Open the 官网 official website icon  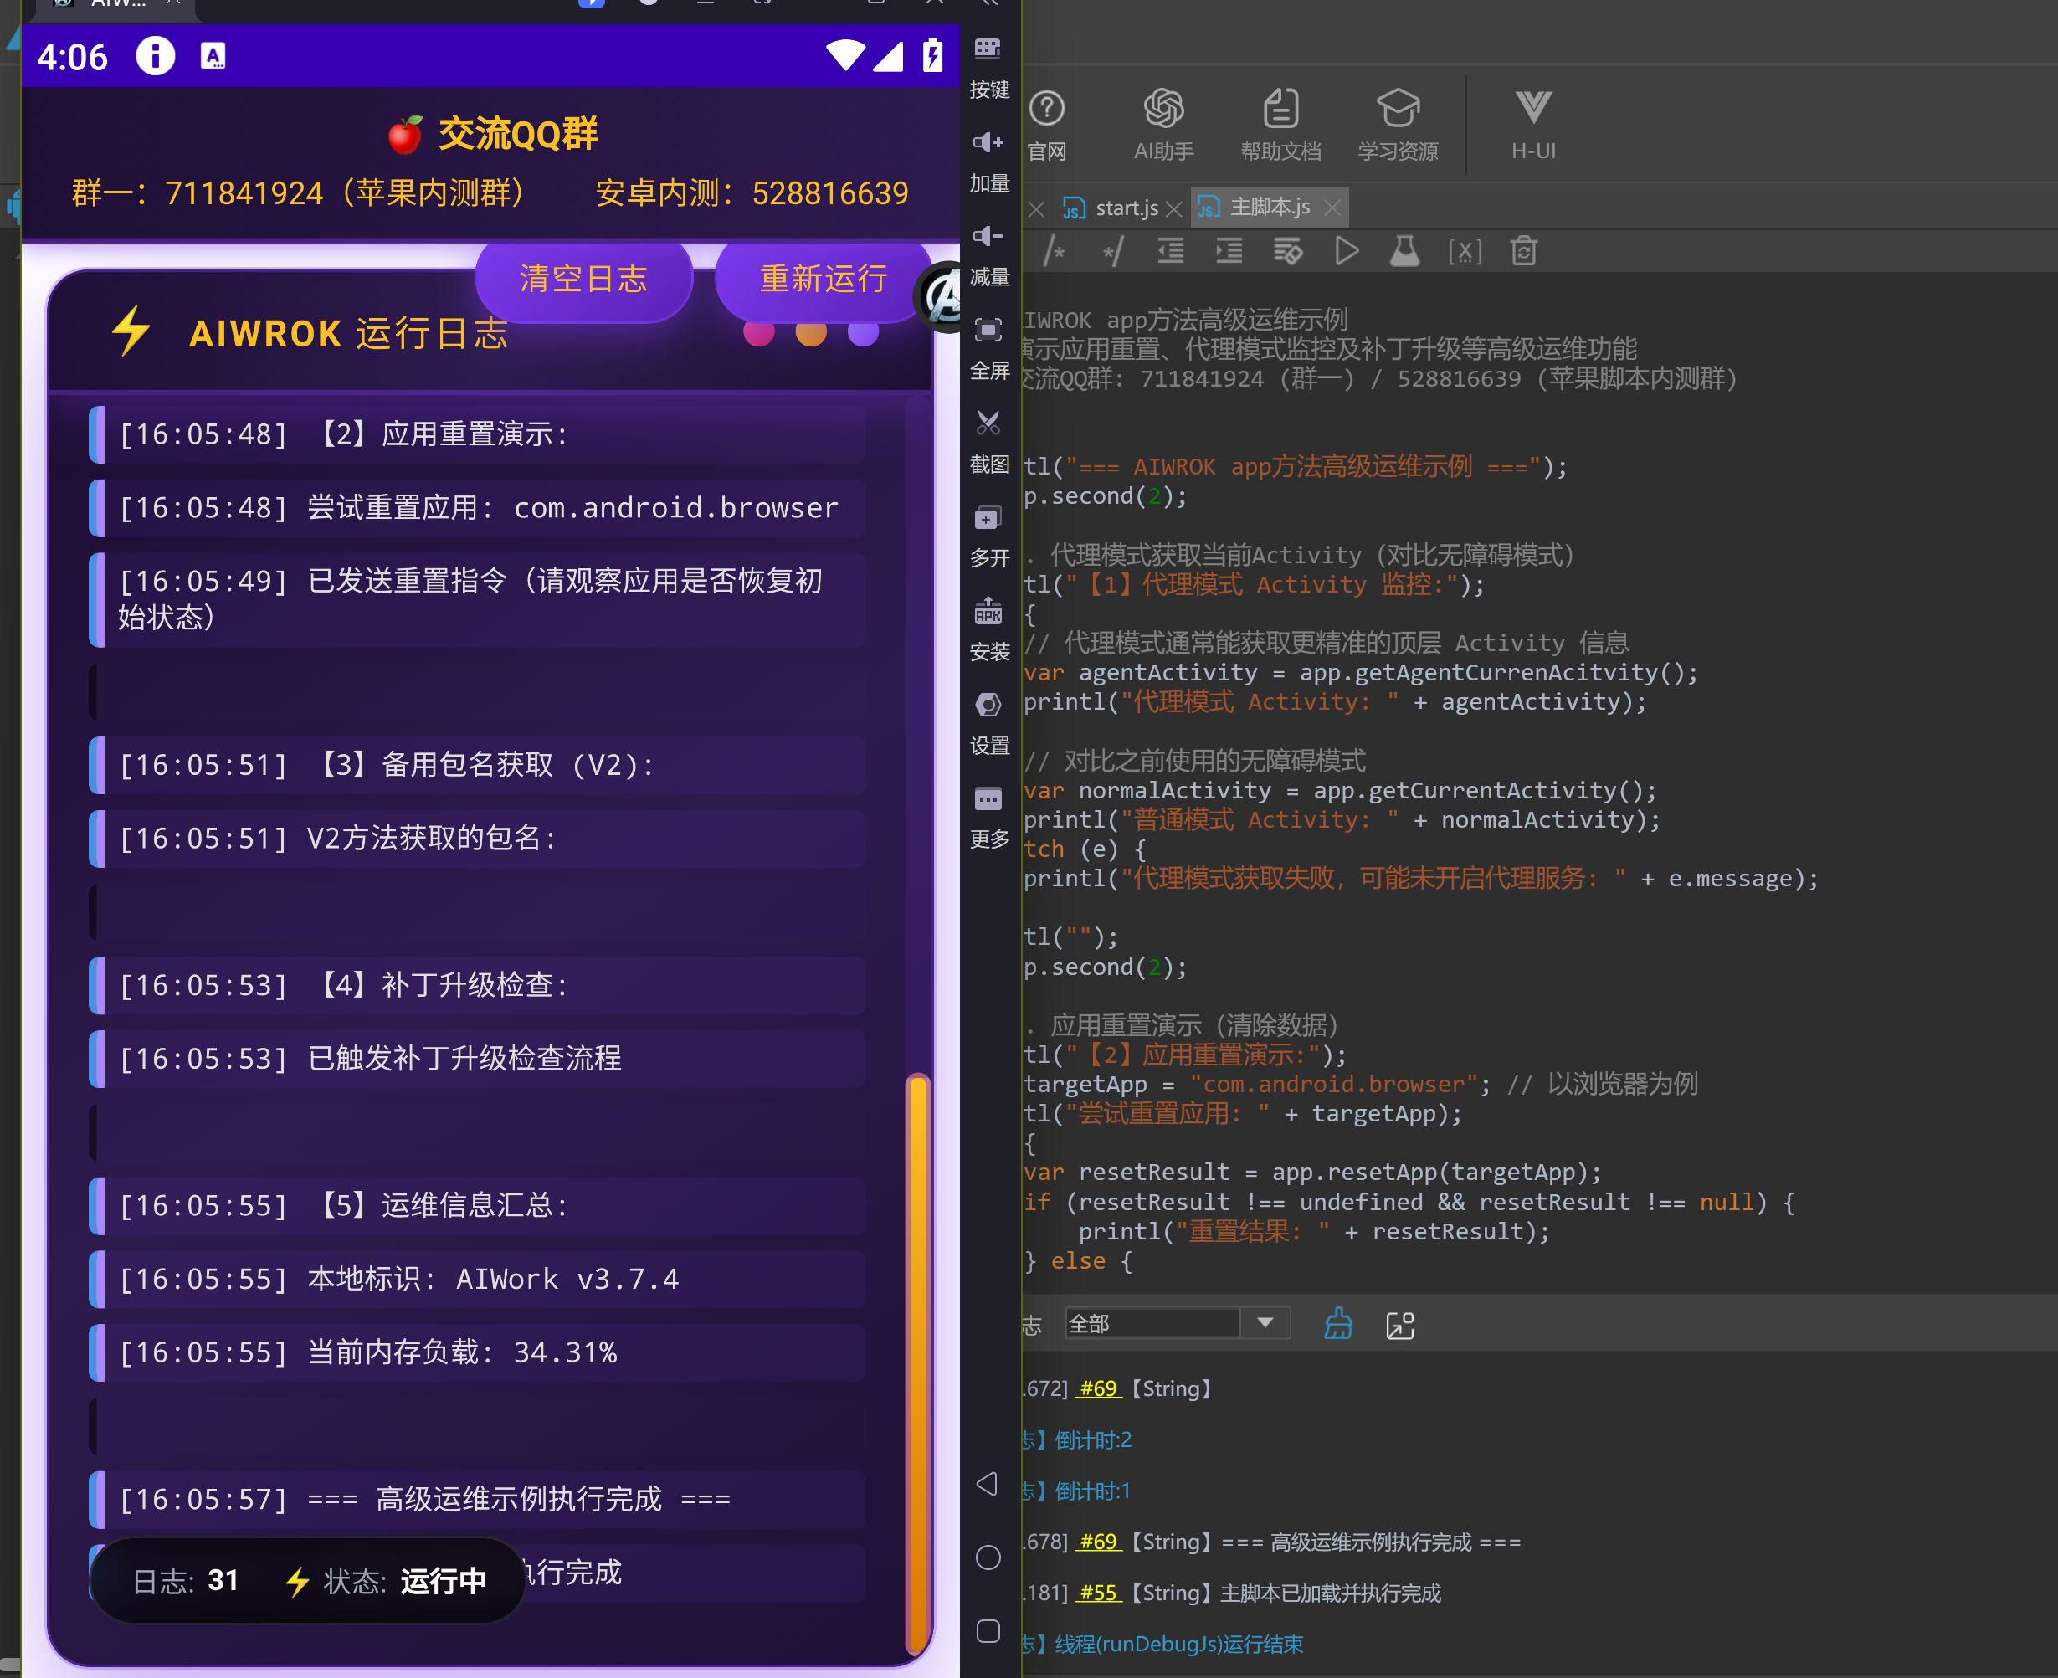tap(1046, 125)
